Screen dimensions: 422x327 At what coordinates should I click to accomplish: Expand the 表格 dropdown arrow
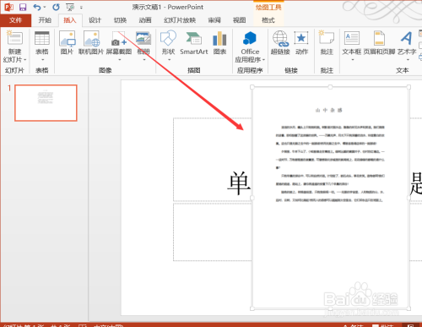click(x=43, y=60)
